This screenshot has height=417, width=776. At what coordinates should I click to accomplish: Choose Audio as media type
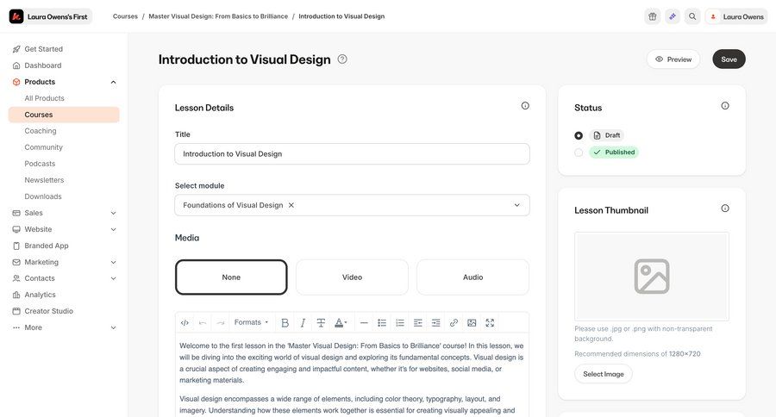(472, 277)
